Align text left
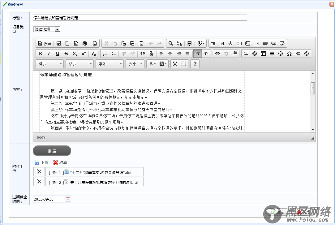This screenshot has height=225, width=335. coord(161,54)
